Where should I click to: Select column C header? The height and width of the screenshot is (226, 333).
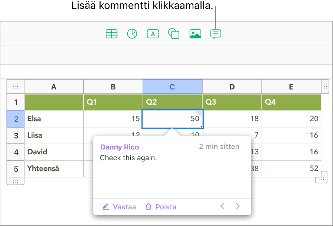pos(172,87)
